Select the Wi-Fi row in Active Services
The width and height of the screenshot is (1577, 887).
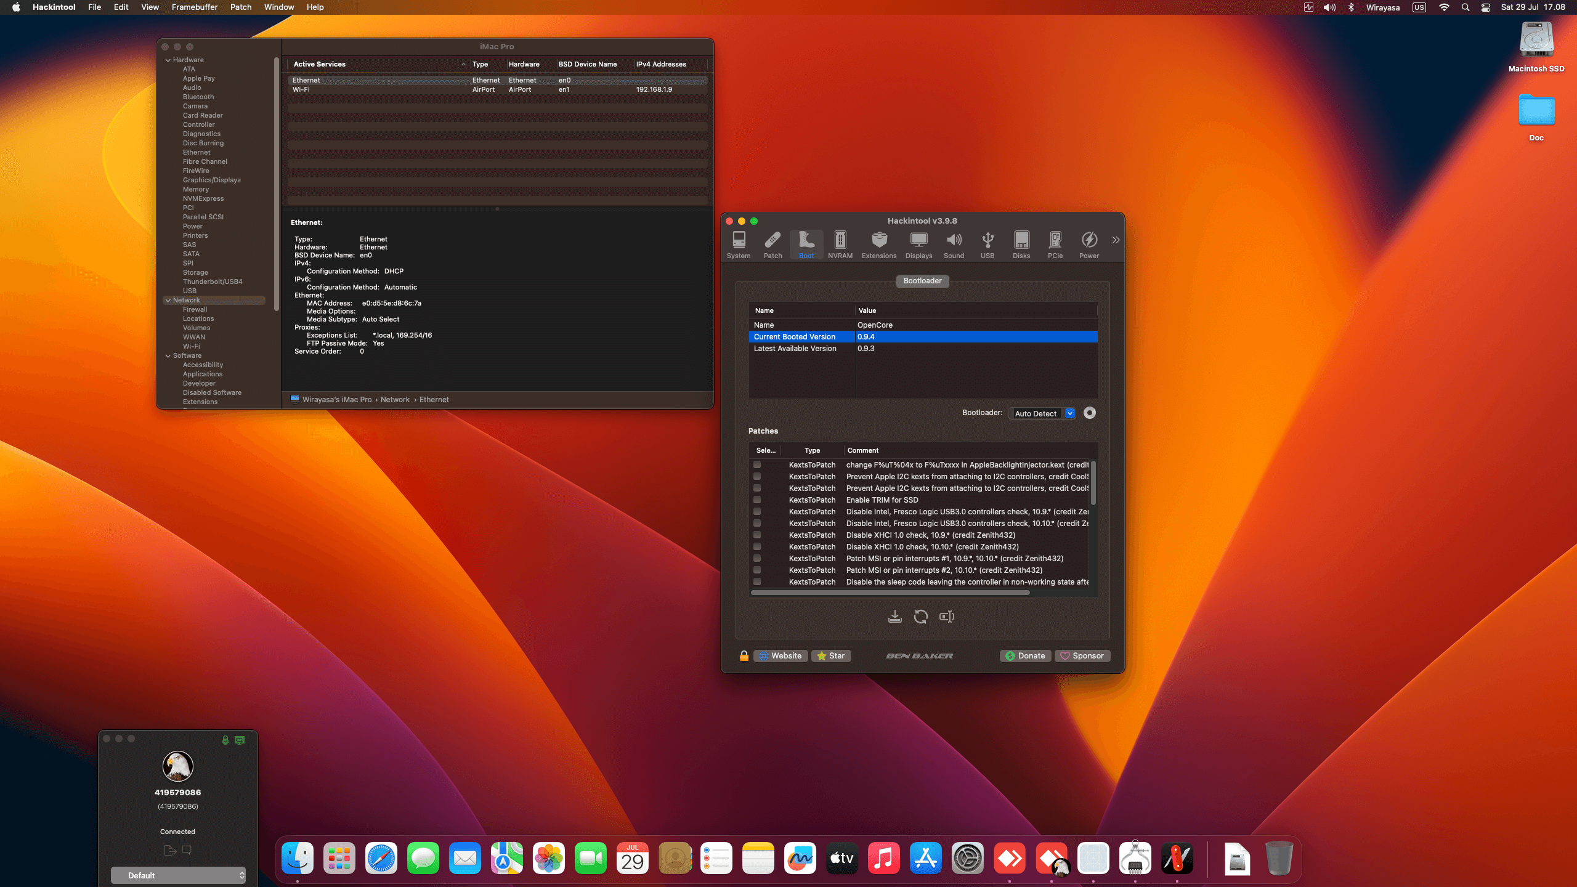497,89
